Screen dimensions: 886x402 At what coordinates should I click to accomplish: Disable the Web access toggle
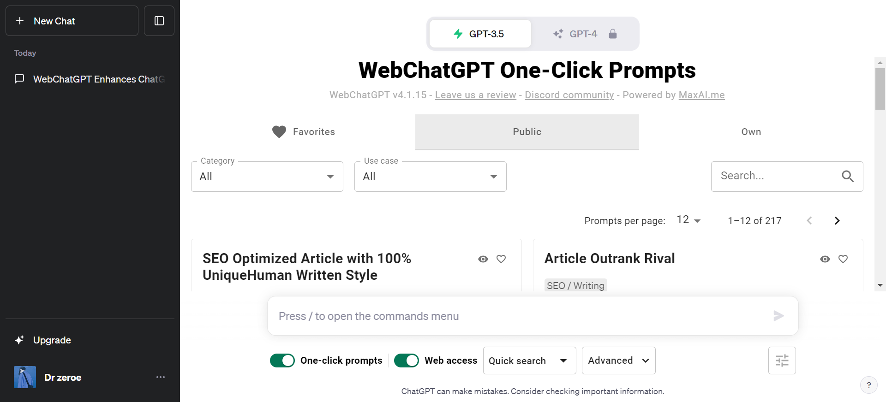(x=407, y=361)
